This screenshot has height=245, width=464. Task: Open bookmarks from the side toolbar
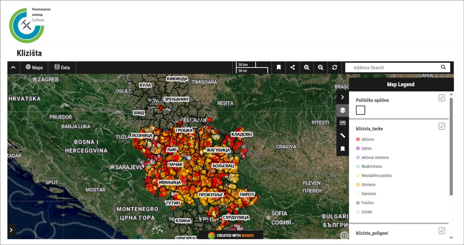pos(343,149)
